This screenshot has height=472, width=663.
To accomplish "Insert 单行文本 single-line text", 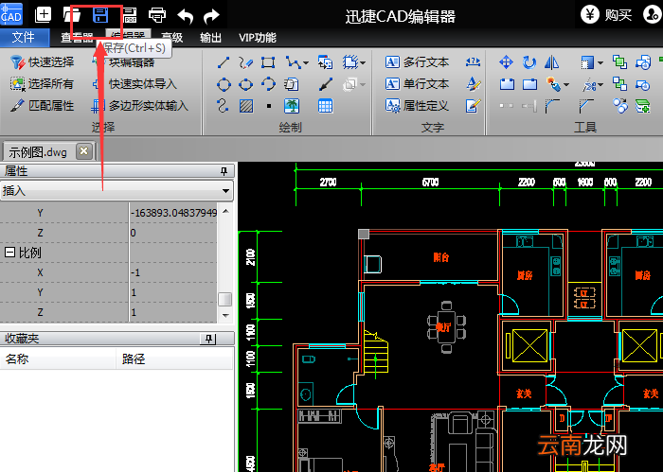I will pyautogui.click(x=417, y=84).
